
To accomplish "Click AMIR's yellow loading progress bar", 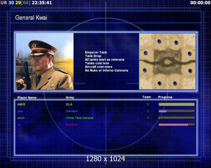I will click(177, 104).
